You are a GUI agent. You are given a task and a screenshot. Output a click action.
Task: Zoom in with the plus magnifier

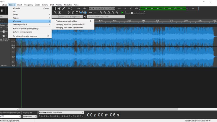pyautogui.click(x=101, y=13)
